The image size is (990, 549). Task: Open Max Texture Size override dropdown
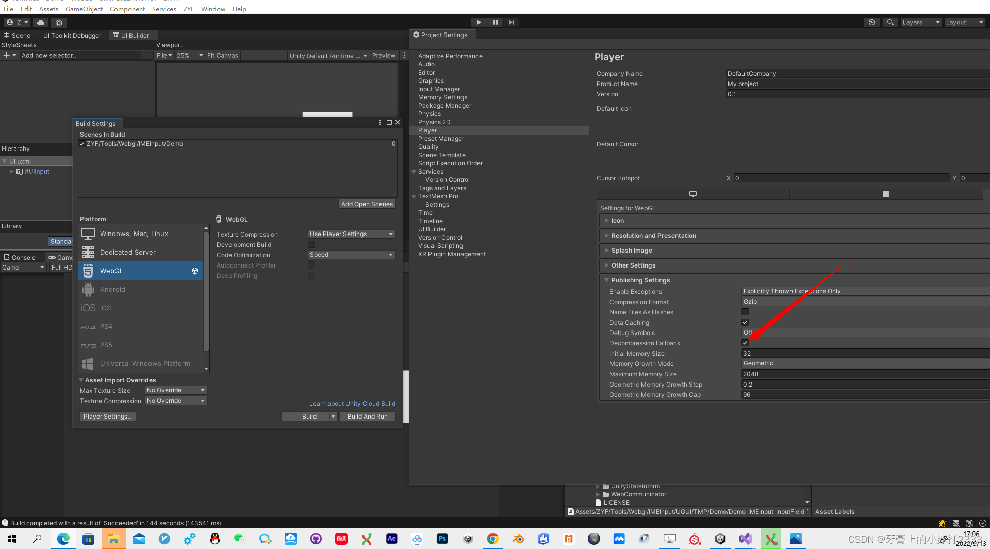point(176,390)
